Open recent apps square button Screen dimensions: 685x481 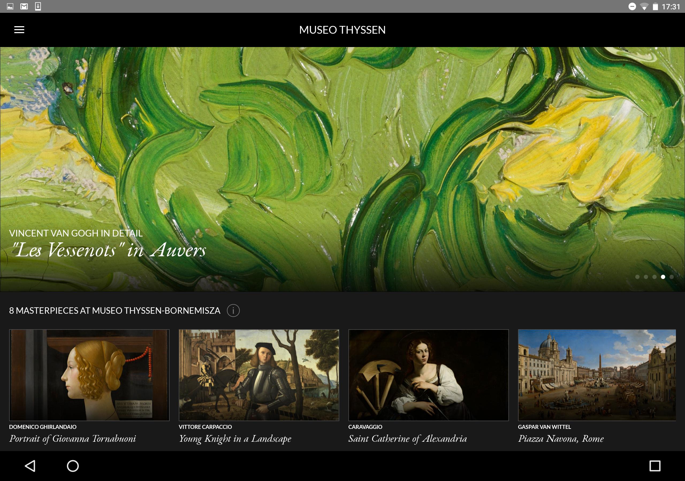point(655,466)
